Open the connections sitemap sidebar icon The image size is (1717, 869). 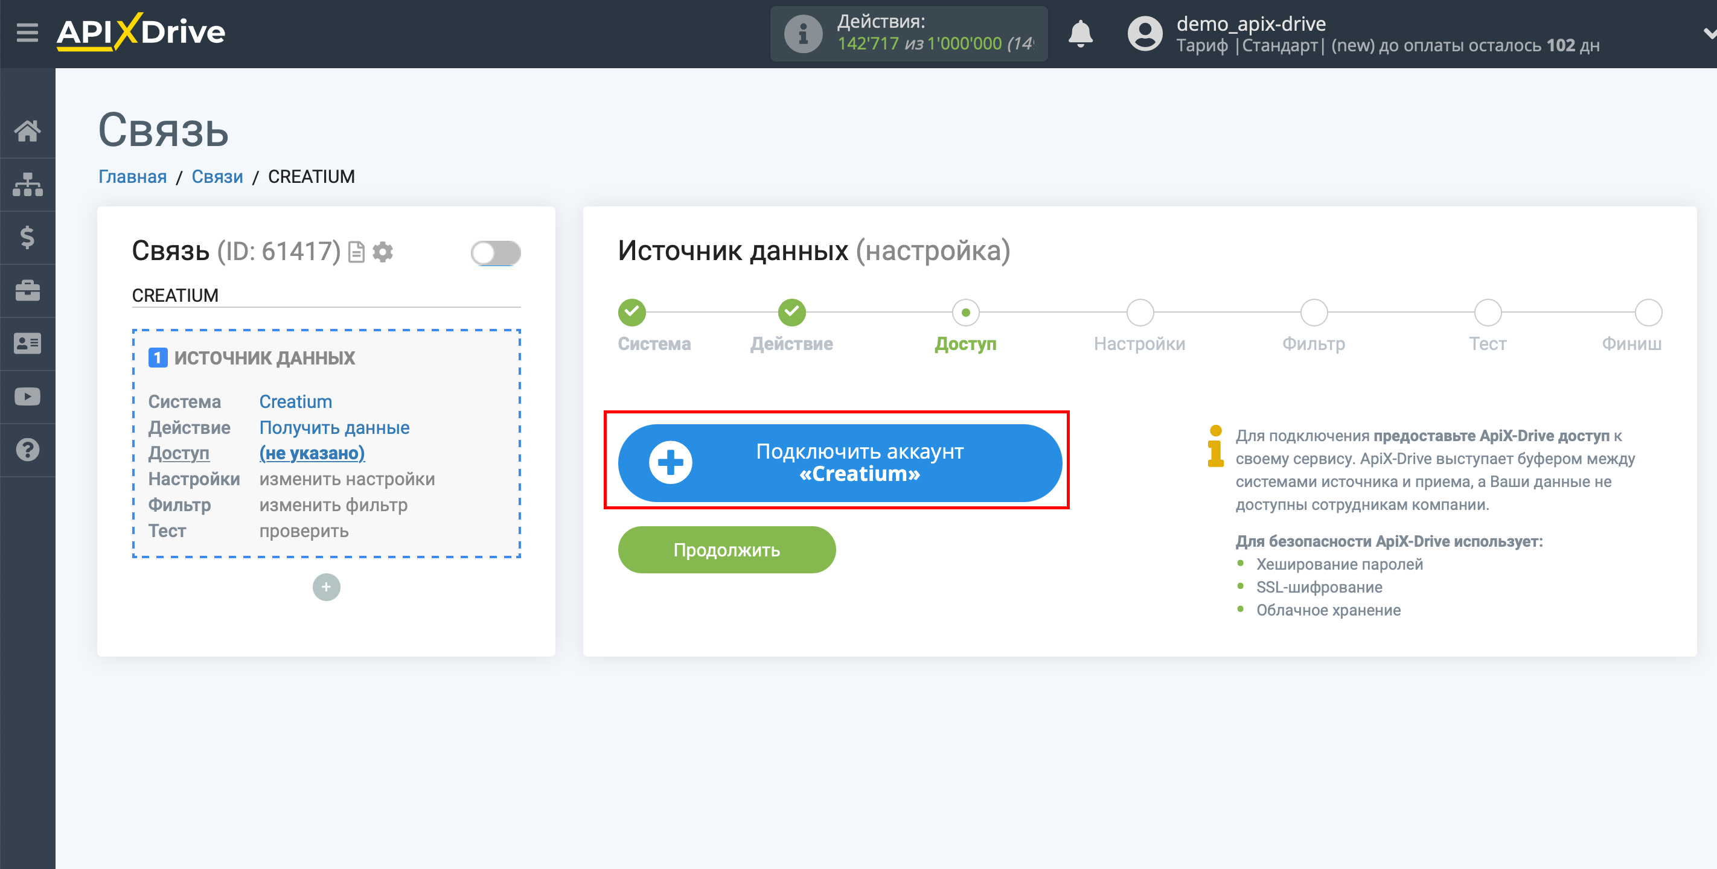[x=27, y=184]
